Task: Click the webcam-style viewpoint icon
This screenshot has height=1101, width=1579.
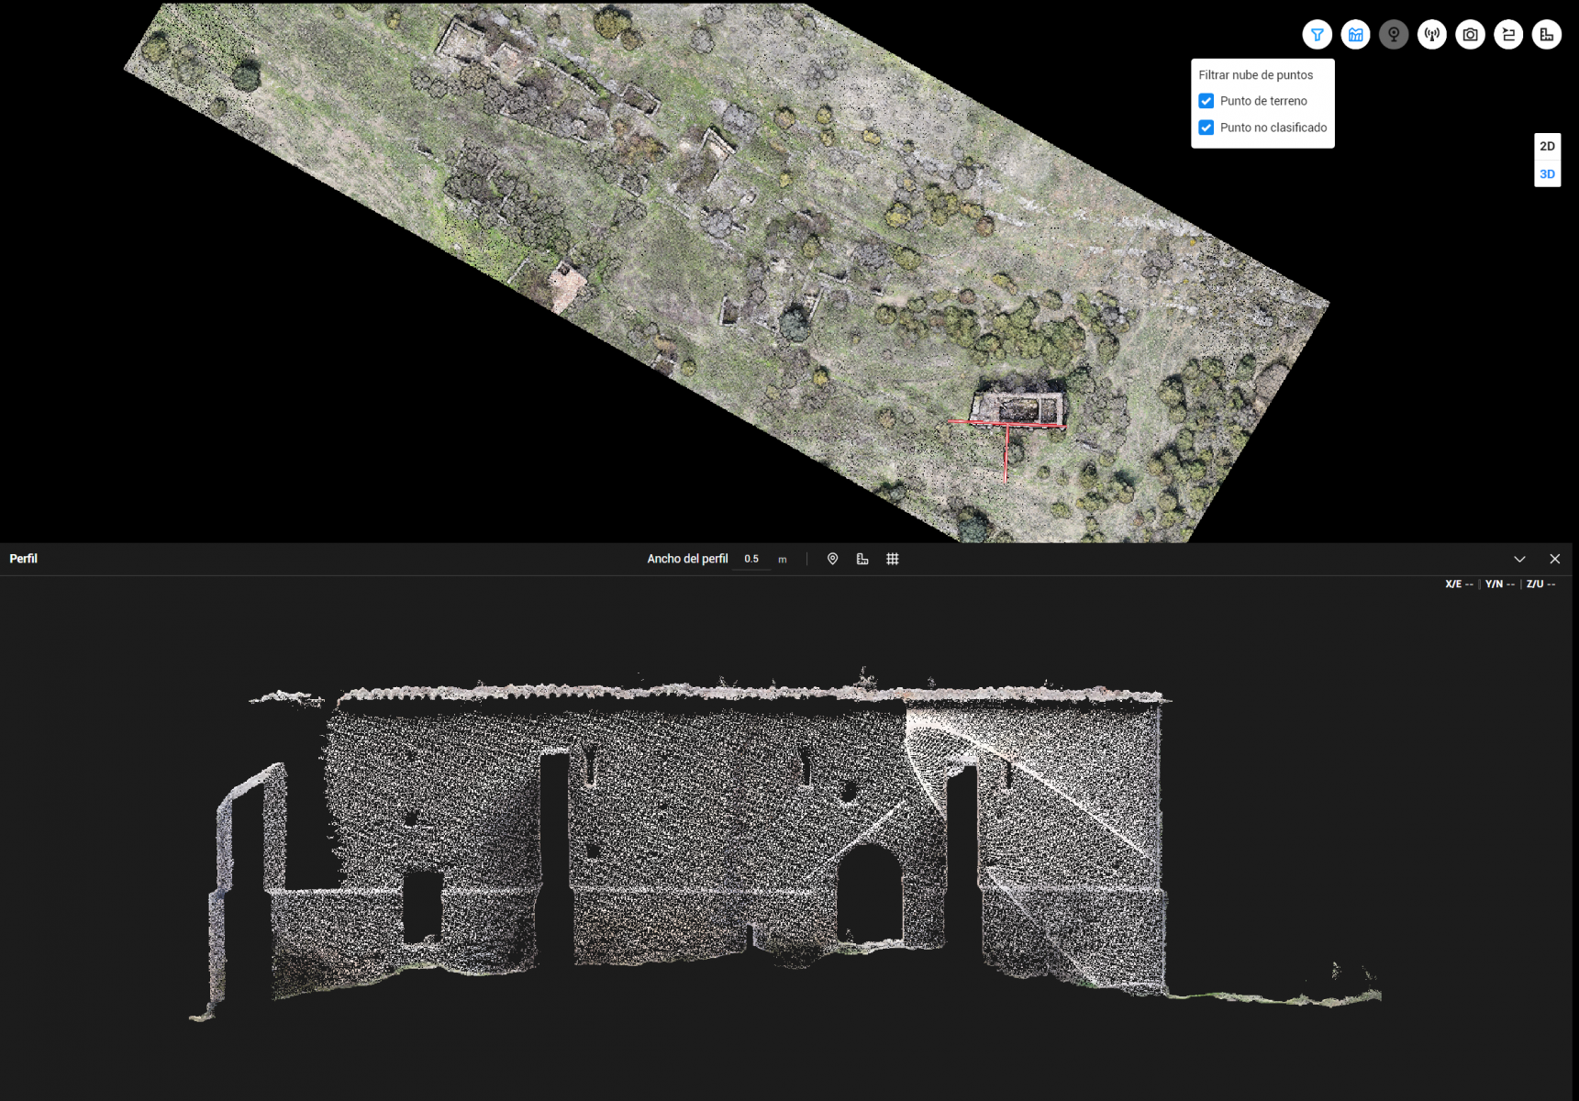Action: [1394, 35]
